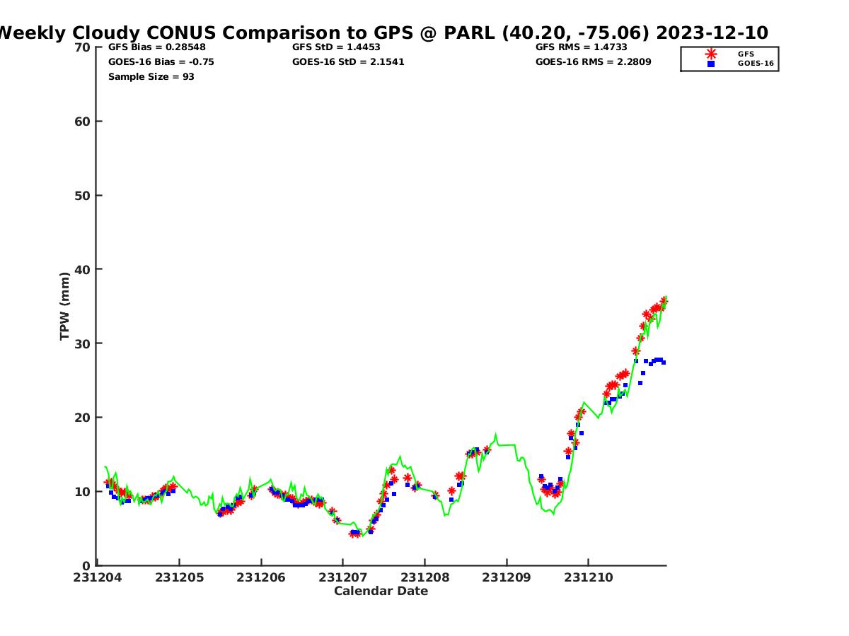Click the red GFS asterisk marker in legend
The height and width of the screenshot is (636, 849).
[x=710, y=54]
